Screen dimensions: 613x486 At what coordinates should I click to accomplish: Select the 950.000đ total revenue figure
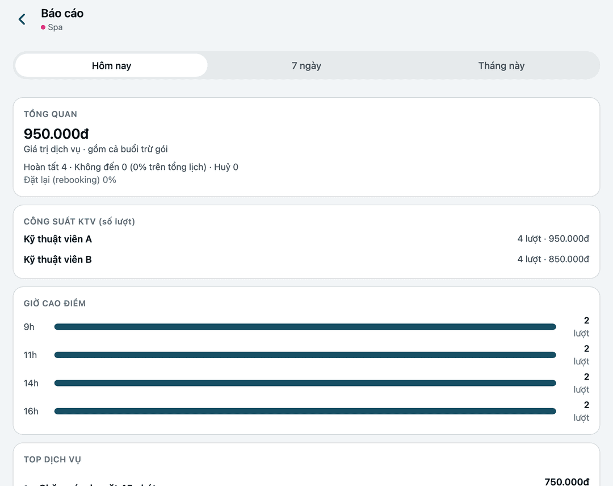point(56,134)
